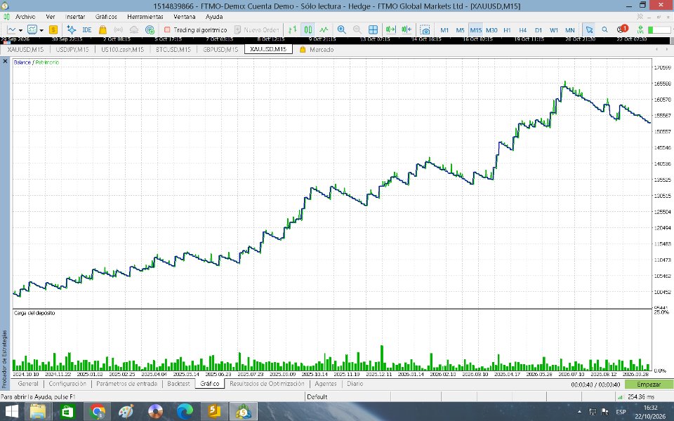Viewport: 674px width, 421px height.
Task: Switch chart to candlestick view
Action: 308,29
